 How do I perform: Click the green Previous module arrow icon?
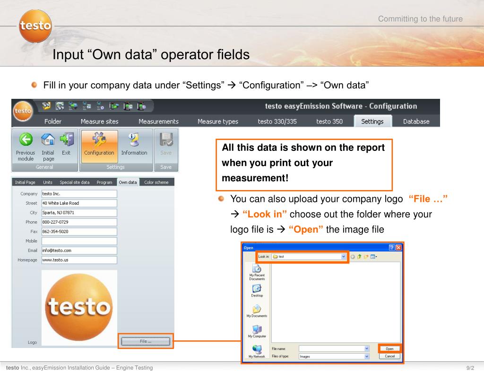(x=26, y=139)
